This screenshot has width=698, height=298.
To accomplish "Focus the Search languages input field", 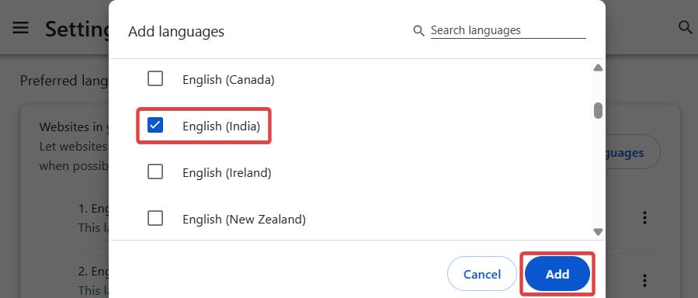I will pos(508,31).
